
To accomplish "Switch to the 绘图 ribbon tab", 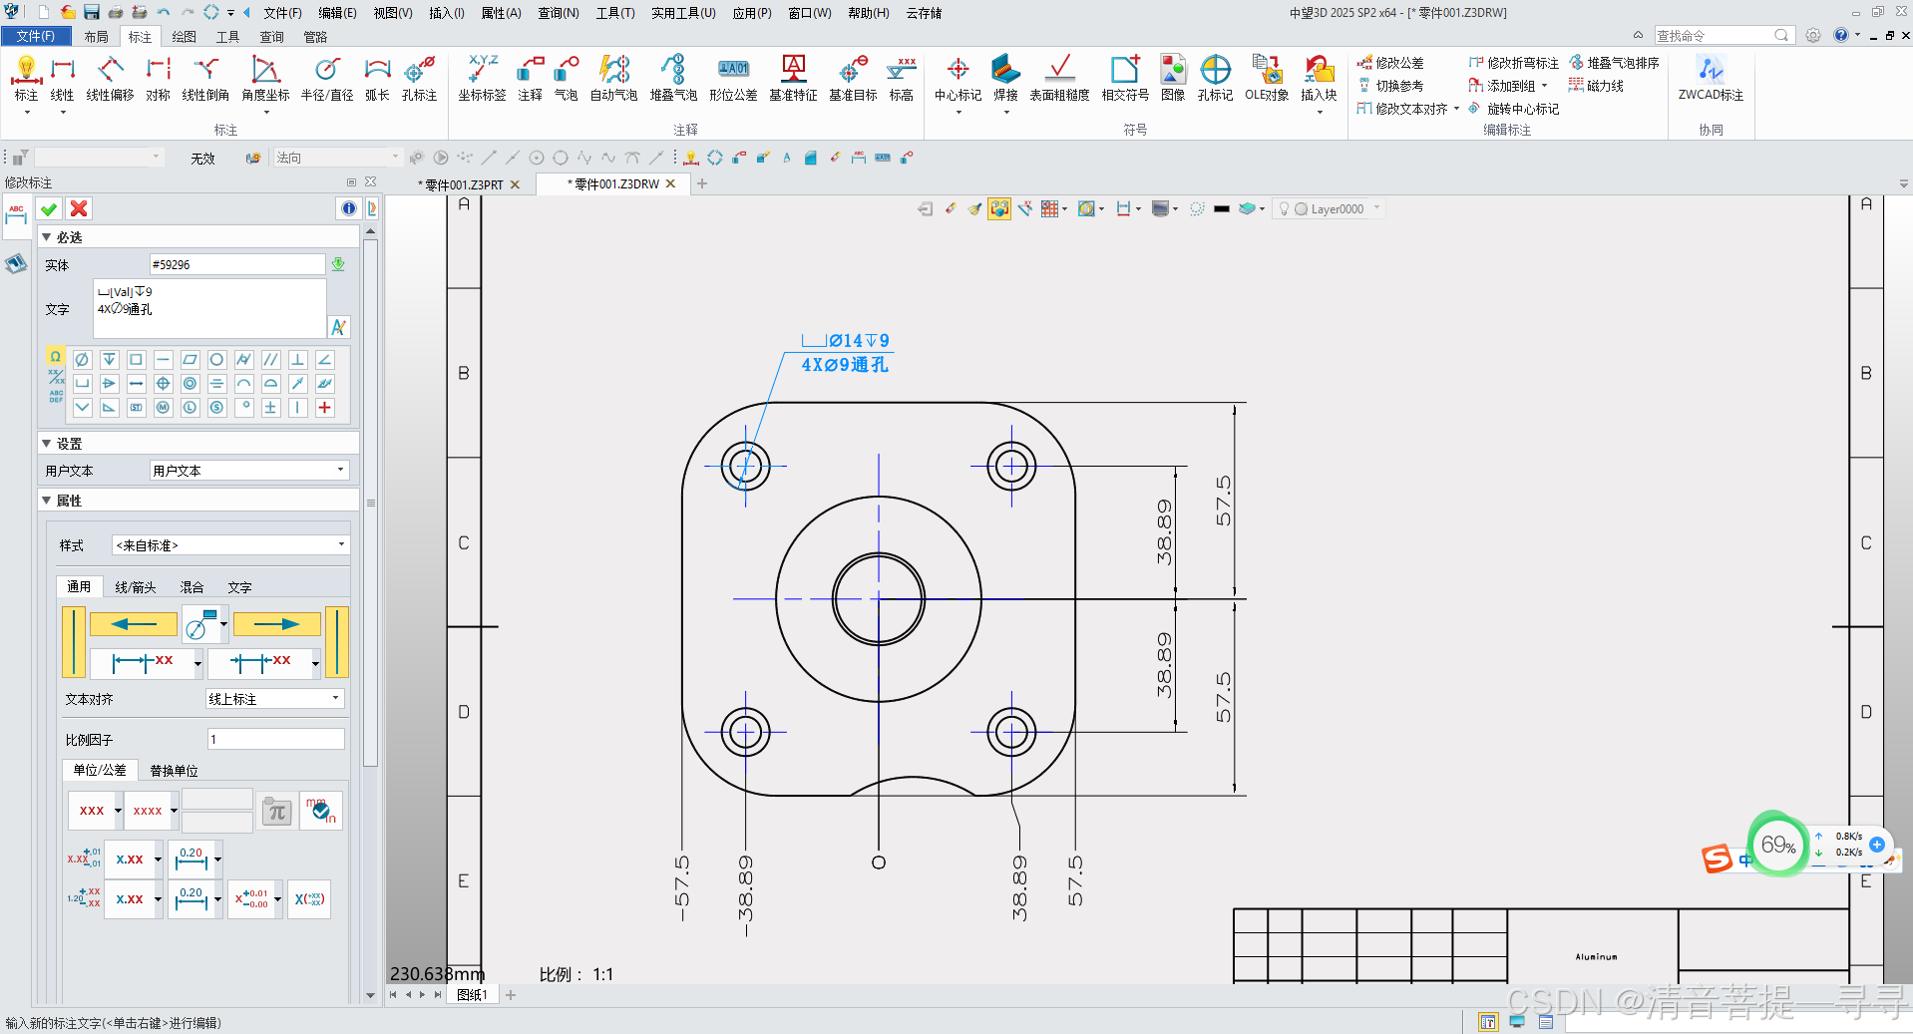I will click(x=185, y=37).
